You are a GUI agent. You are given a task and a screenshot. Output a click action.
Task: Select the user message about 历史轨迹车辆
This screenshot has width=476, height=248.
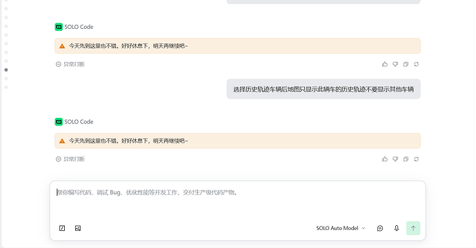[x=324, y=89]
